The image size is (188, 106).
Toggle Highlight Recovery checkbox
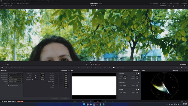[8, 85]
